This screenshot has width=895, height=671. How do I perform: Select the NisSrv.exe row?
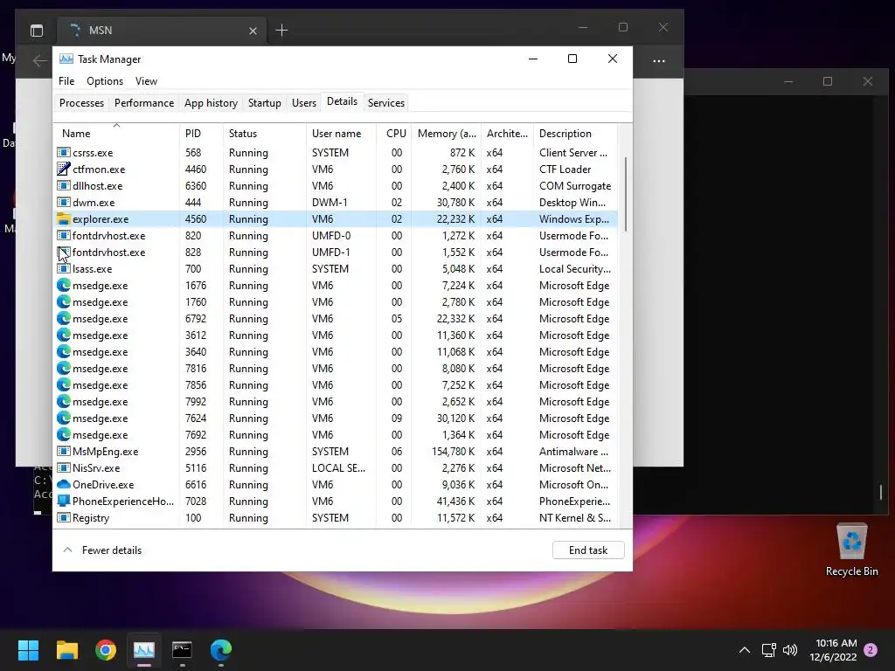pyautogui.click(x=336, y=468)
